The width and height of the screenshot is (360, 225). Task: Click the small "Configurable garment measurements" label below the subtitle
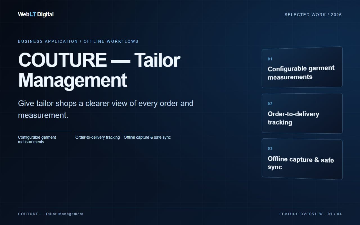tap(45, 139)
